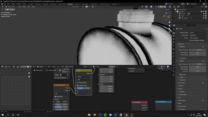Open the Output properties tab icon

pyautogui.click(x=174, y=36)
